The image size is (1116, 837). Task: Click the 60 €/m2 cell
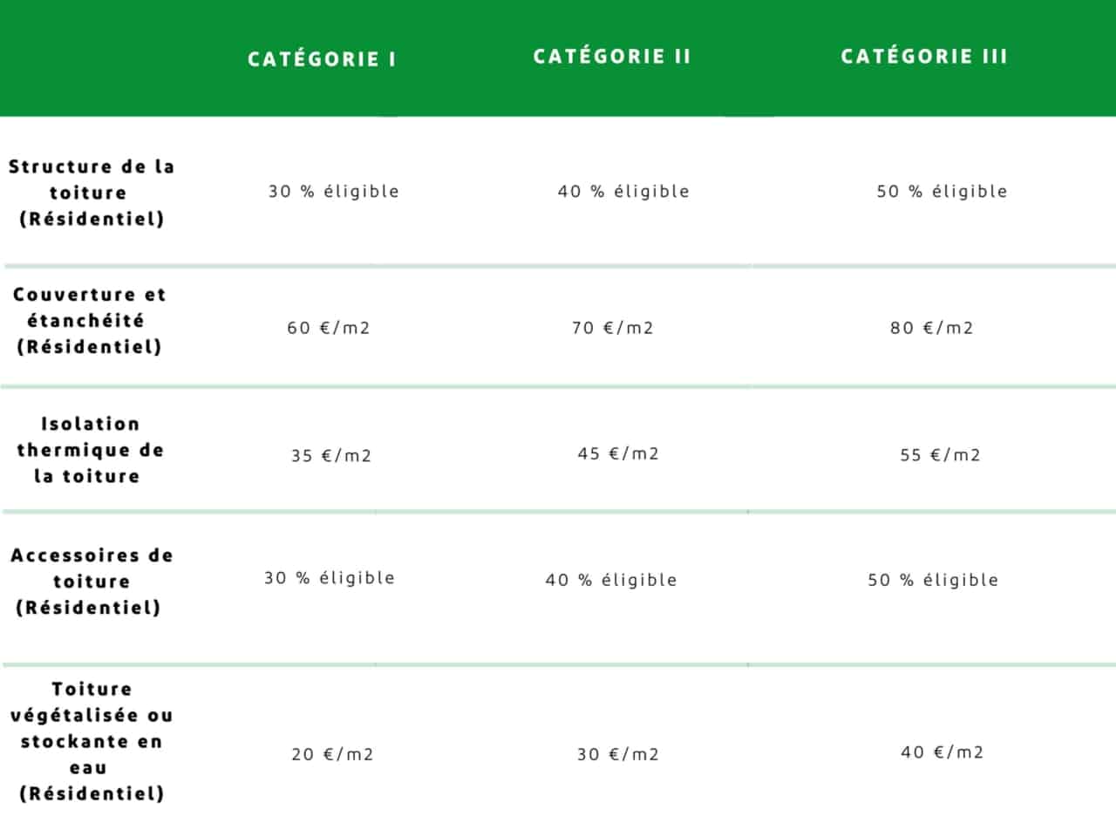(x=329, y=328)
